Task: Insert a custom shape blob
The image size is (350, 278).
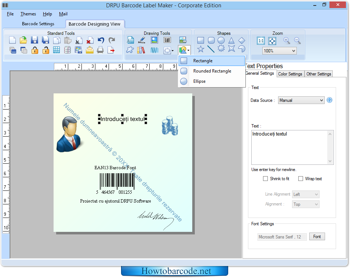Action: [x=130, y=50]
